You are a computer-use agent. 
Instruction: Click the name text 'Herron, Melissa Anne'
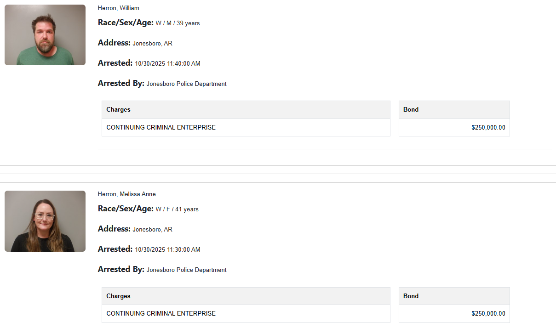[126, 194]
